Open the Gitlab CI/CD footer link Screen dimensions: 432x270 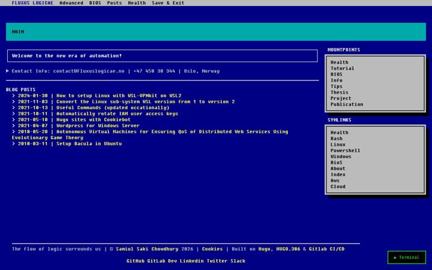coord(326,249)
